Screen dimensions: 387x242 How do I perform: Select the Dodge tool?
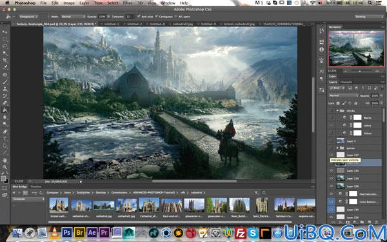click(5, 124)
